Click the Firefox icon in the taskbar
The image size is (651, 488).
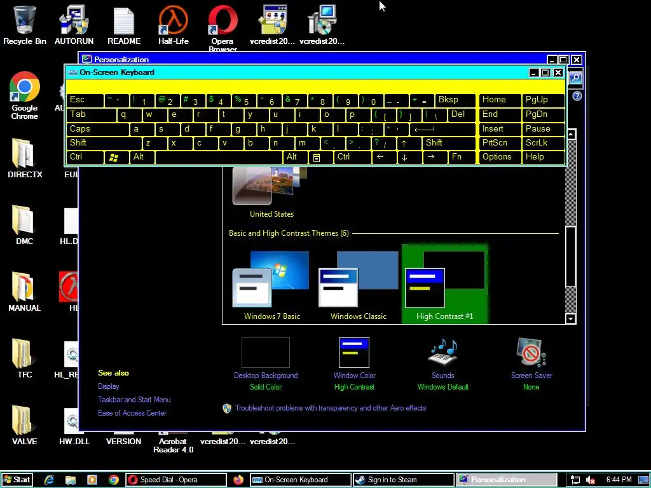click(x=238, y=480)
